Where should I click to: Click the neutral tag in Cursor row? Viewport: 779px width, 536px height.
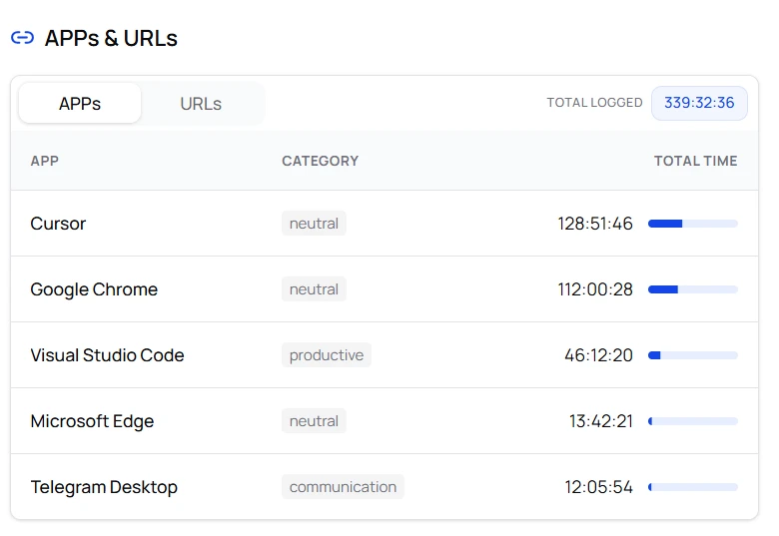pyautogui.click(x=314, y=224)
